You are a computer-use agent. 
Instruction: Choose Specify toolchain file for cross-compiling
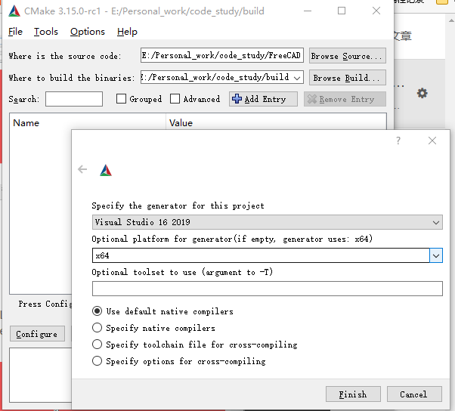pyautogui.click(x=97, y=345)
